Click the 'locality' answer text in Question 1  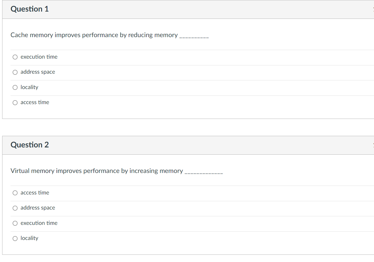[x=29, y=87]
